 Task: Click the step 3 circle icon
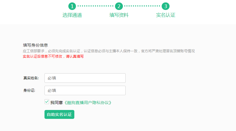[165, 6]
